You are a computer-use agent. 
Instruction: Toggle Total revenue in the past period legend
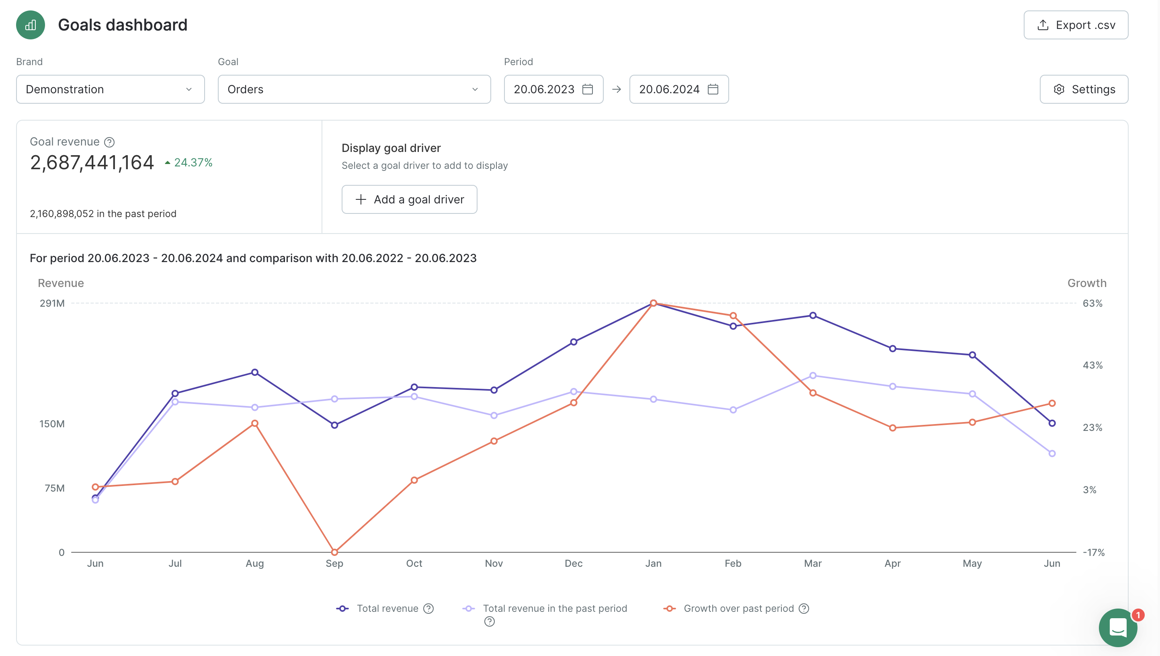(545, 608)
